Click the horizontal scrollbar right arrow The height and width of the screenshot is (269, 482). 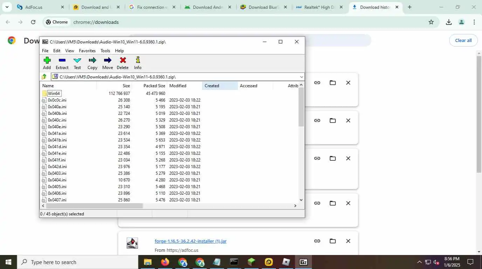295,206
